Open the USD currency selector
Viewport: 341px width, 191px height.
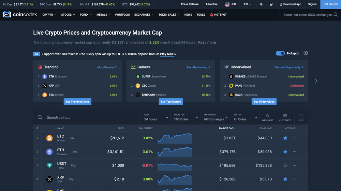(230, 4)
